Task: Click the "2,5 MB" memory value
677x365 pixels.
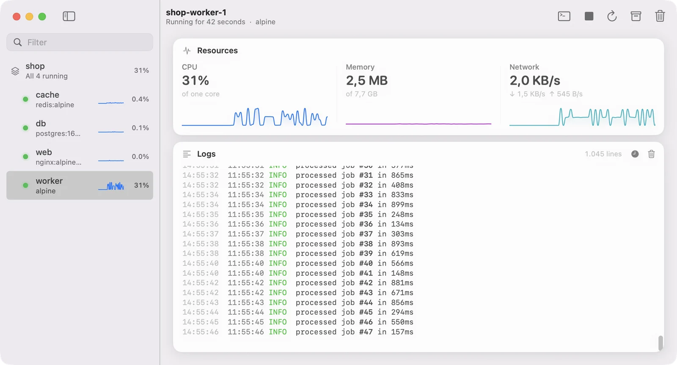Action: tap(367, 80)
